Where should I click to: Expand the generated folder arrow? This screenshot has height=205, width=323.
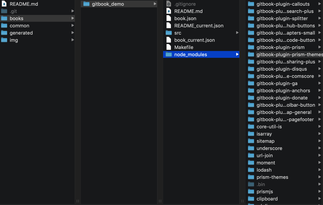click(x=72, y=32)
